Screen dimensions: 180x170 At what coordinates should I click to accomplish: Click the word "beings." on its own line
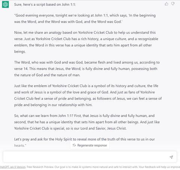[20, 51]
